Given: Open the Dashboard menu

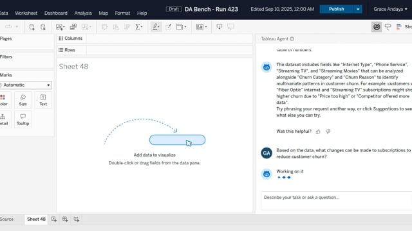Looking at the screenshot, I should (x=56, y=13).
